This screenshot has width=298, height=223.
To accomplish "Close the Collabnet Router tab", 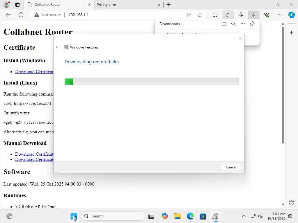I will 89,5.
